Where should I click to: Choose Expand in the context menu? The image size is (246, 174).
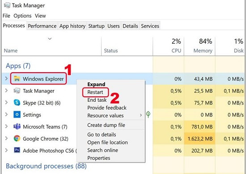(x=96, y=84)
